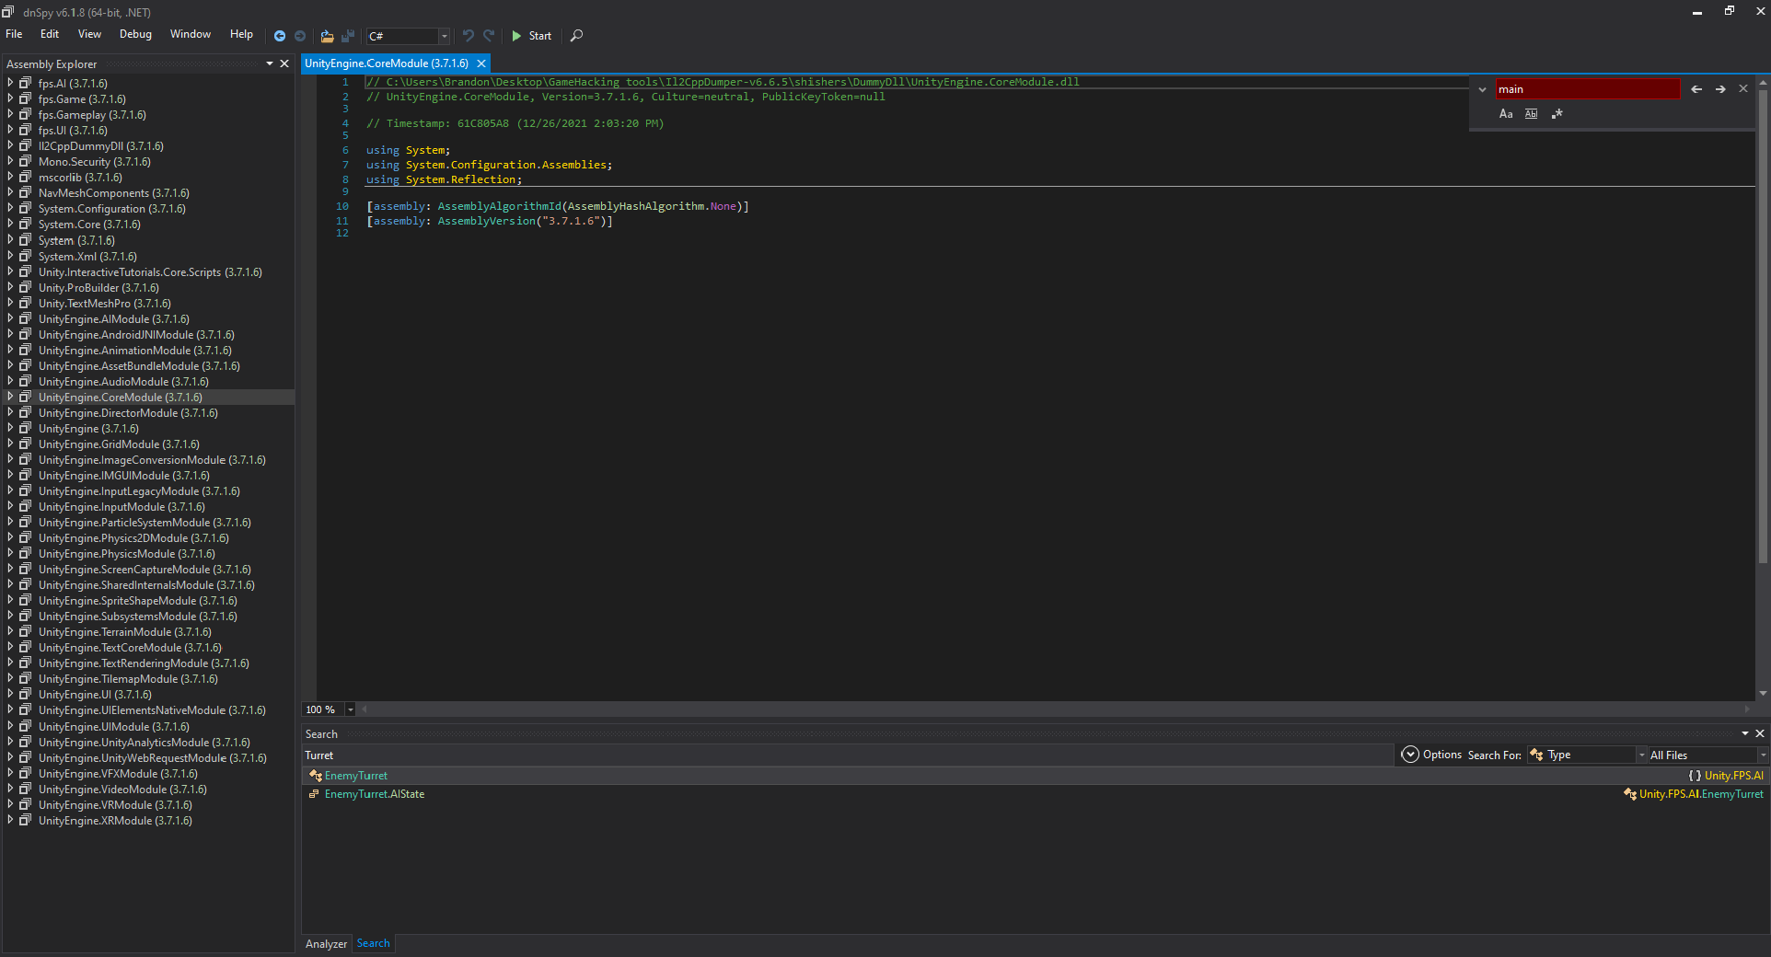Toggle whole-word matching in the find bar

click(1532, 113)
